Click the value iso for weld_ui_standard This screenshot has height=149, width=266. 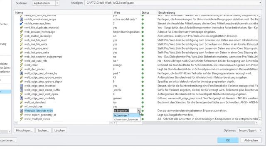pyautogui.click(x=115, y=102)
